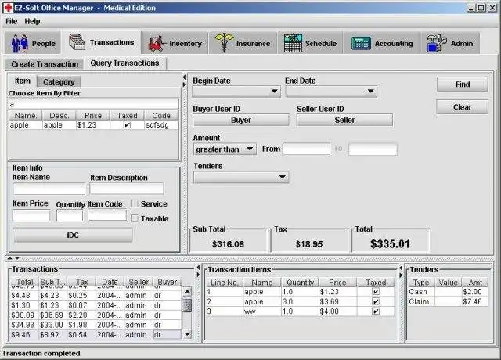Select the $4.48 transaction row
Screen dimensions: 501x360
[x=96, y=296]
